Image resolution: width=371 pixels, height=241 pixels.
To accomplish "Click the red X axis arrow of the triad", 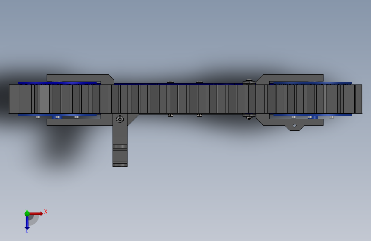I will pyautogui.click(x=36, y=214).
